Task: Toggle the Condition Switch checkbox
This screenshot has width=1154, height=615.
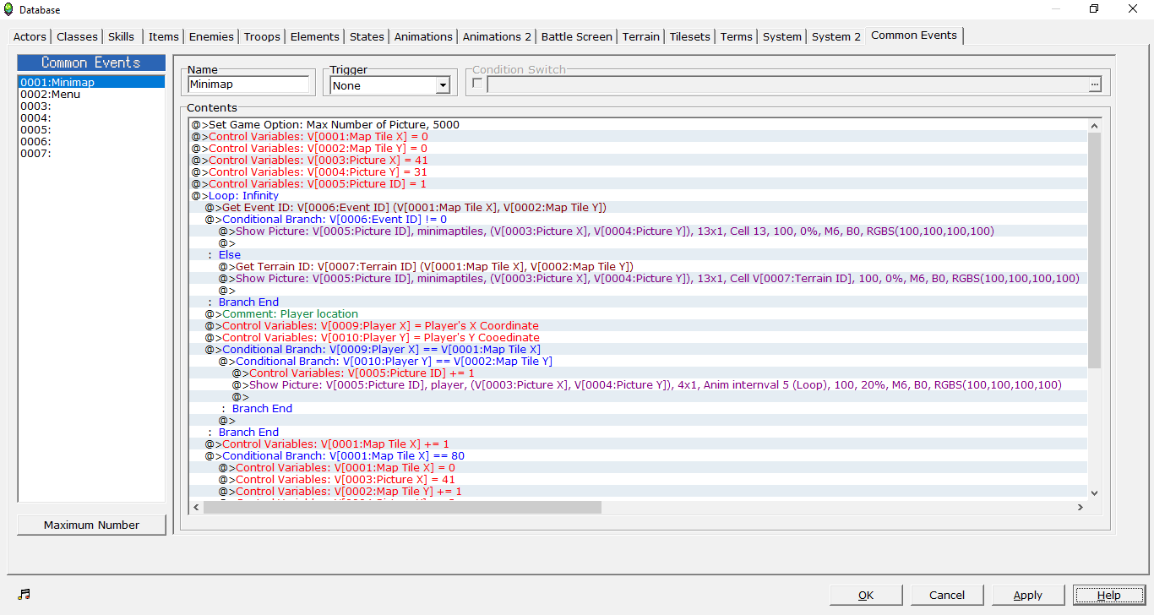Action: 477,84
